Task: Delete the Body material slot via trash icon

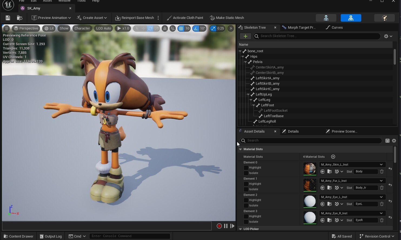Action: pyautogui.click(x=382, y=172)
